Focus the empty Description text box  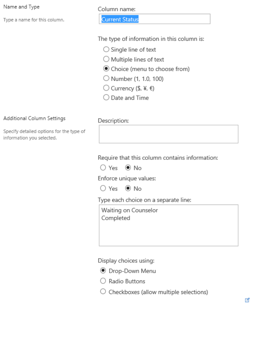click(x=169, y=134)
